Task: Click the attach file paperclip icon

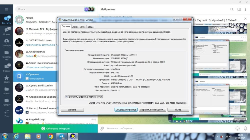Action: tap(102, 128)
